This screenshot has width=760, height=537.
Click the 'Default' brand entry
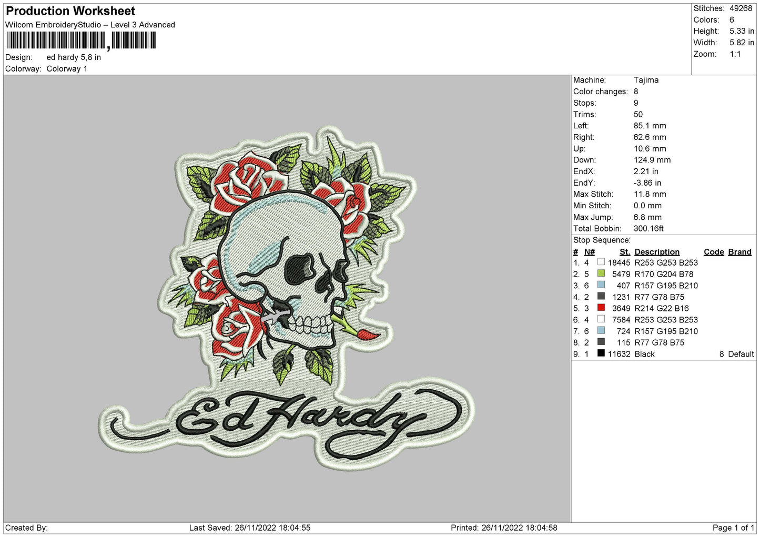pyautogui.click(x=741, y=354)
